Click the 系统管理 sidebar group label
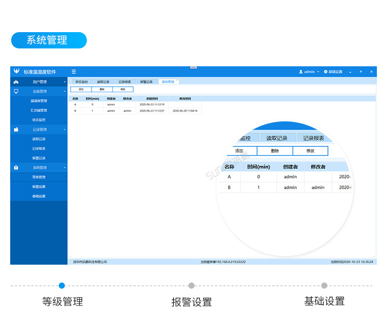This screenshot has height=333, width=383. pos(40,168)
